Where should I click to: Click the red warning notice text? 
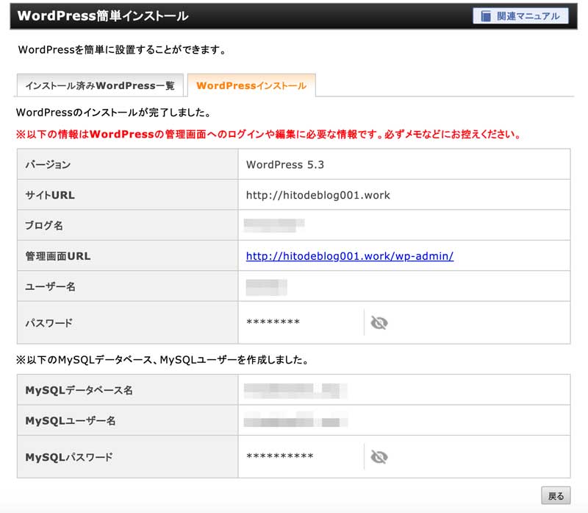[268, 135]
